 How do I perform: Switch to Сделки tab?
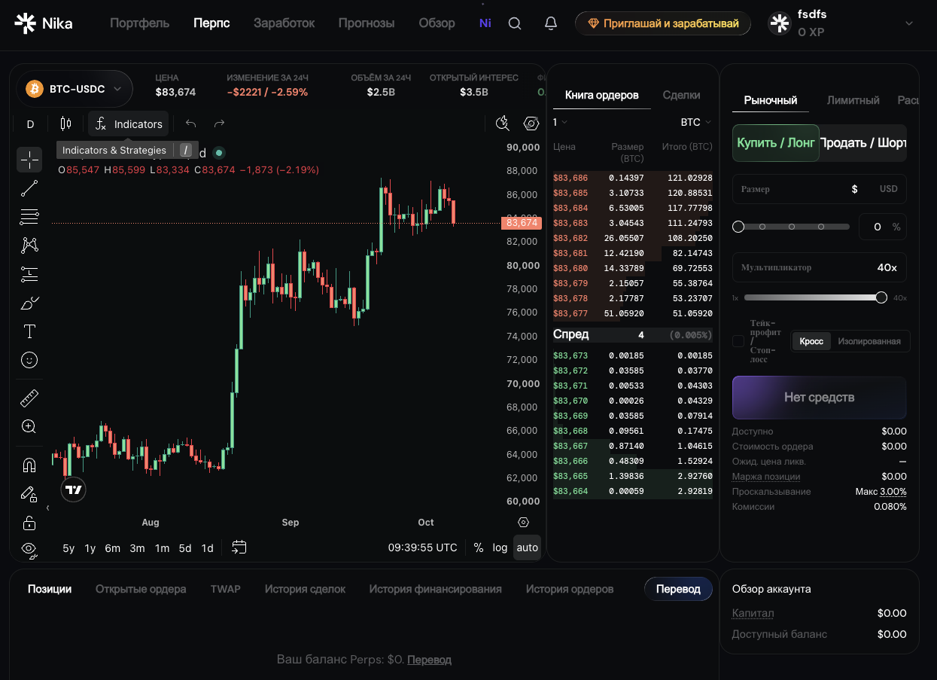681,95
